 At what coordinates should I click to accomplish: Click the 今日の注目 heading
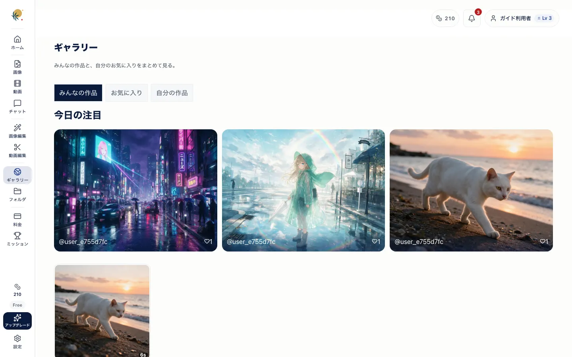pyautogui.click(x=78, y=115)
